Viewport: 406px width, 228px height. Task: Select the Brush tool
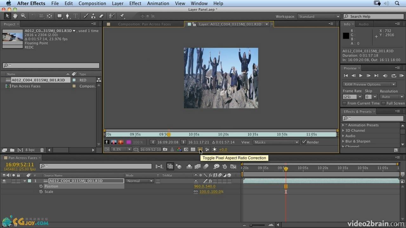tap(86, 16)
